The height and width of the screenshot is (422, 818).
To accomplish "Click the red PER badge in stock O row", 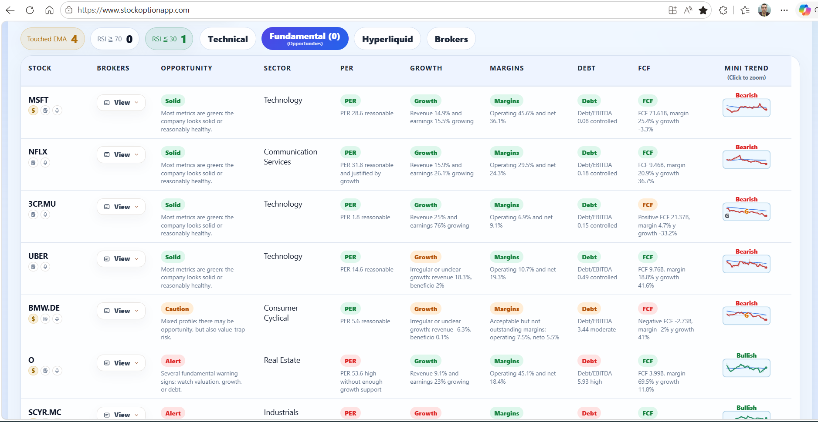I will 350,361.
